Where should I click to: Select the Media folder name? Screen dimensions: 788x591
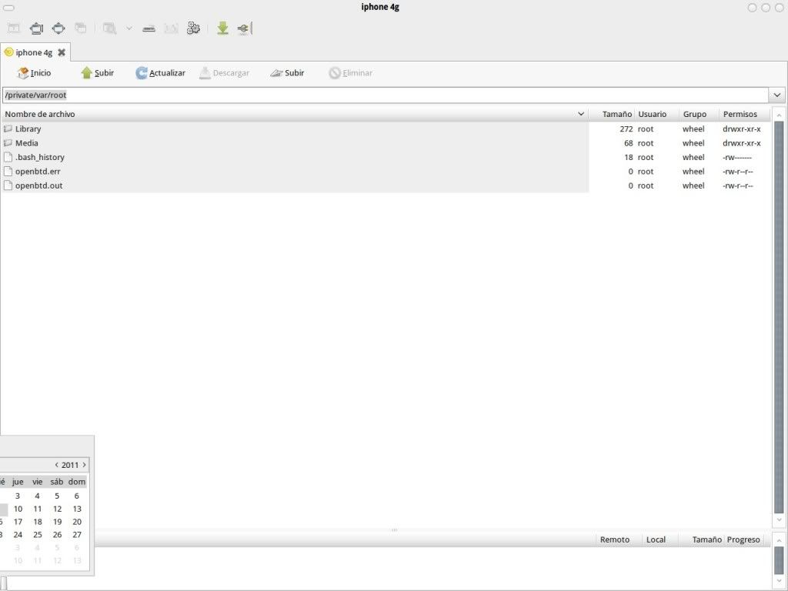pos(27,142)
